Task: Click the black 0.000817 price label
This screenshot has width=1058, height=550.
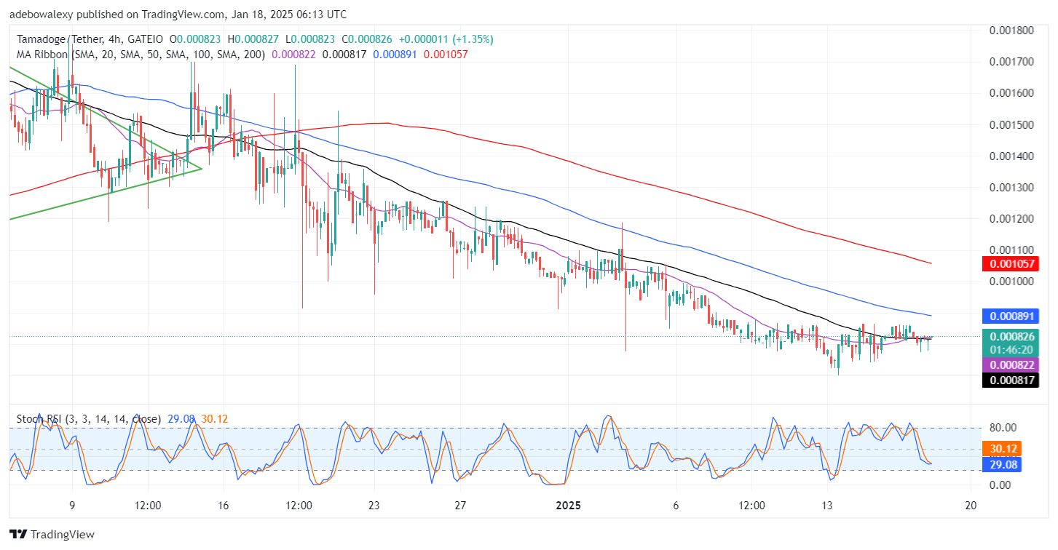Action: pyautogui.click(x=1011, y=380)
